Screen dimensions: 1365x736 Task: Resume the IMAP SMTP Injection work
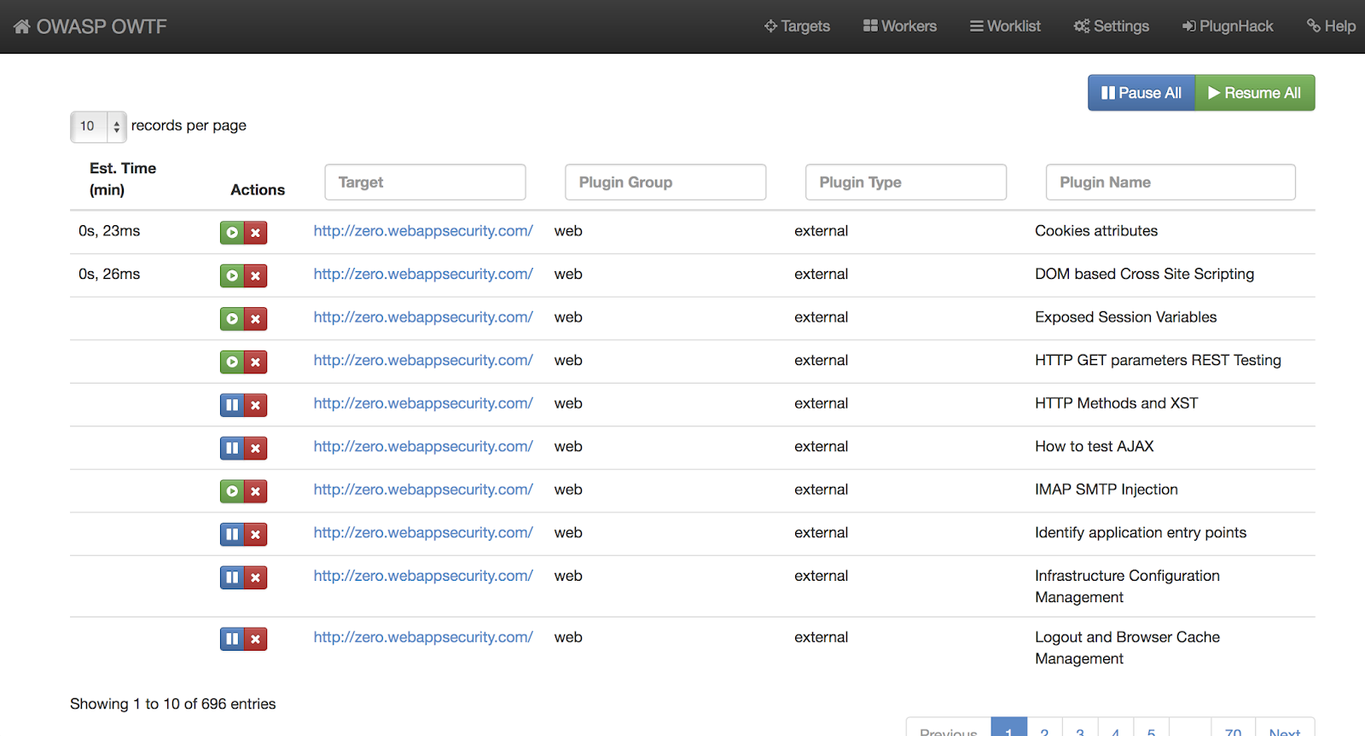click(x=231, y=491)
